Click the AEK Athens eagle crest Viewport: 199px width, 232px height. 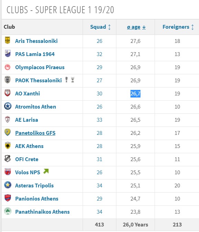coord(8,146)
